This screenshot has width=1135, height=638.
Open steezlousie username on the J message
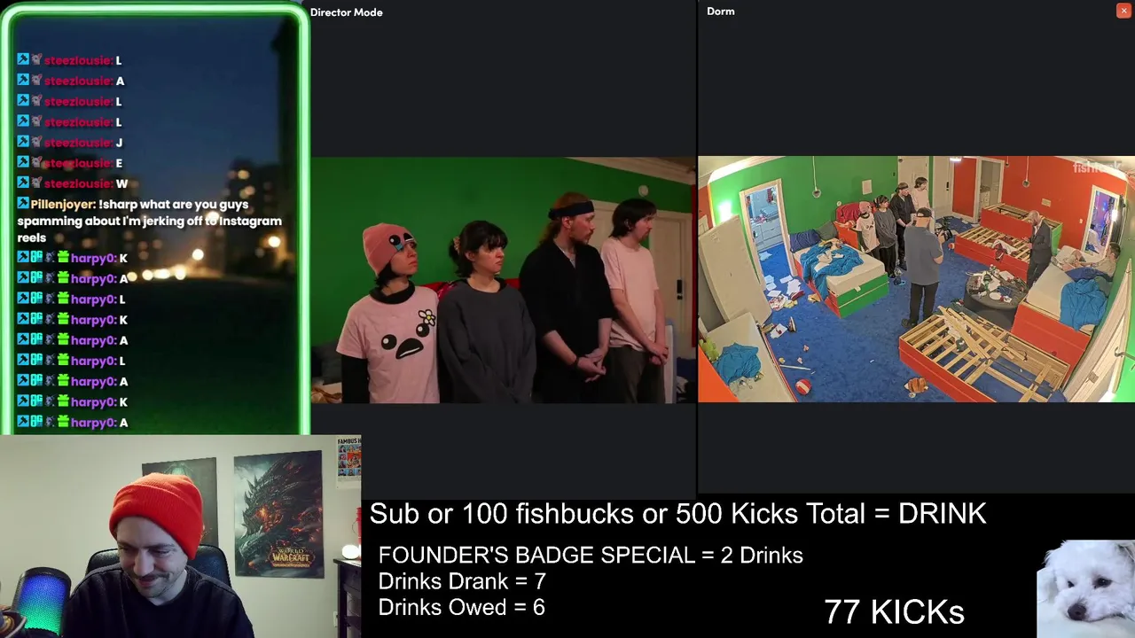[78, 143]
